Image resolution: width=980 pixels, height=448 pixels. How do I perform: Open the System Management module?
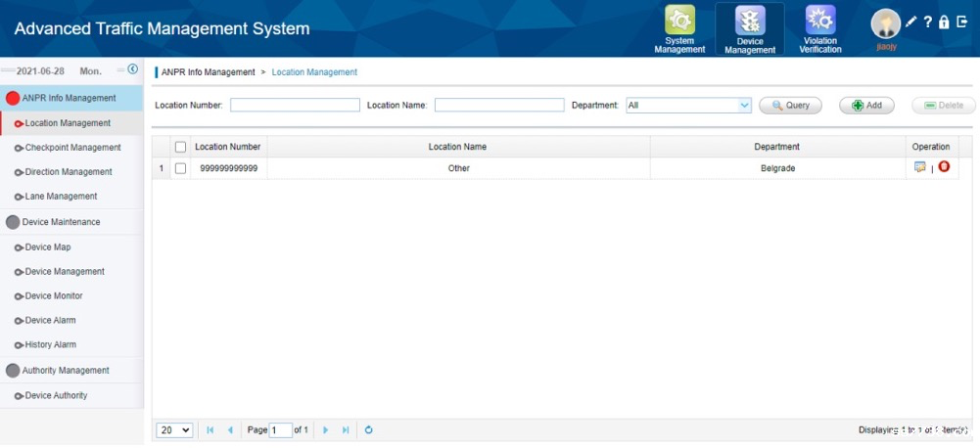[679, 29]
